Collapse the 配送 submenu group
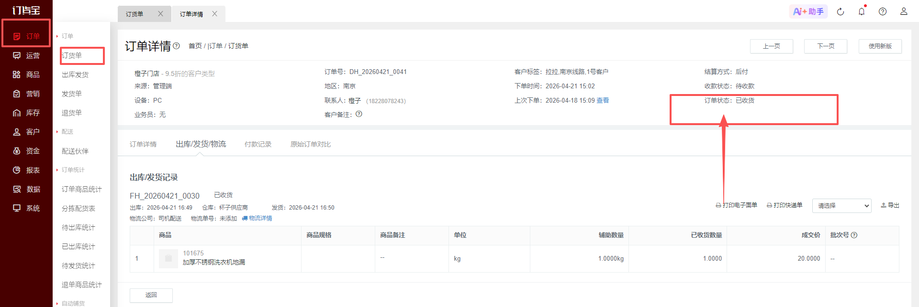 65,132
